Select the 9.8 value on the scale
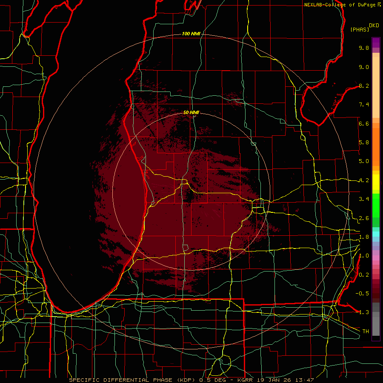Viewport: 383px width, 383px height. tap(364, 48)
